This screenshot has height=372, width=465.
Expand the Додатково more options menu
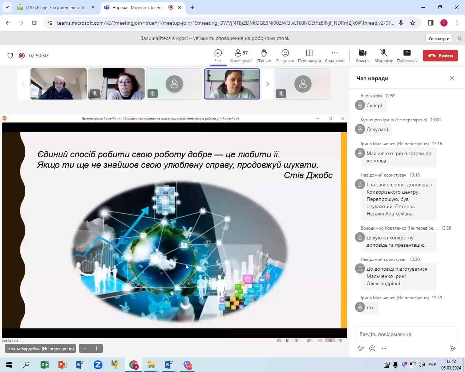click(x=334, y=56)
